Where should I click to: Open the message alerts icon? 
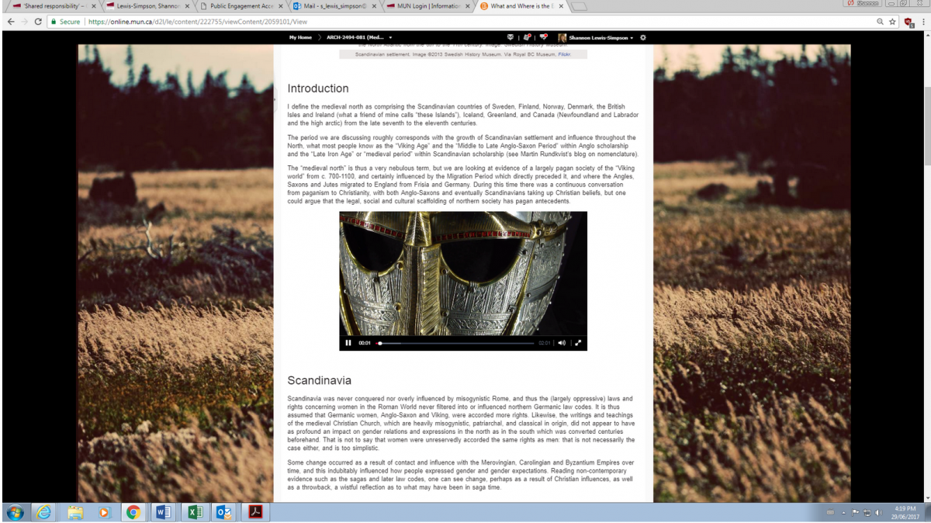click(x=510, y=37)
